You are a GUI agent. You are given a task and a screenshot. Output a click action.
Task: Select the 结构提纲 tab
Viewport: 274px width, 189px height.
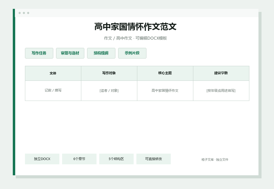(101, 53)
